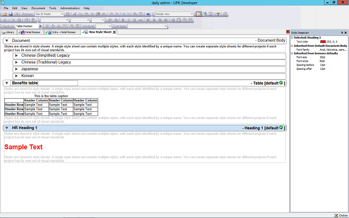The height and width of the screenshot is (218, 349).
Task: Click the highlighted view layout icon
Action: point(198,14)
